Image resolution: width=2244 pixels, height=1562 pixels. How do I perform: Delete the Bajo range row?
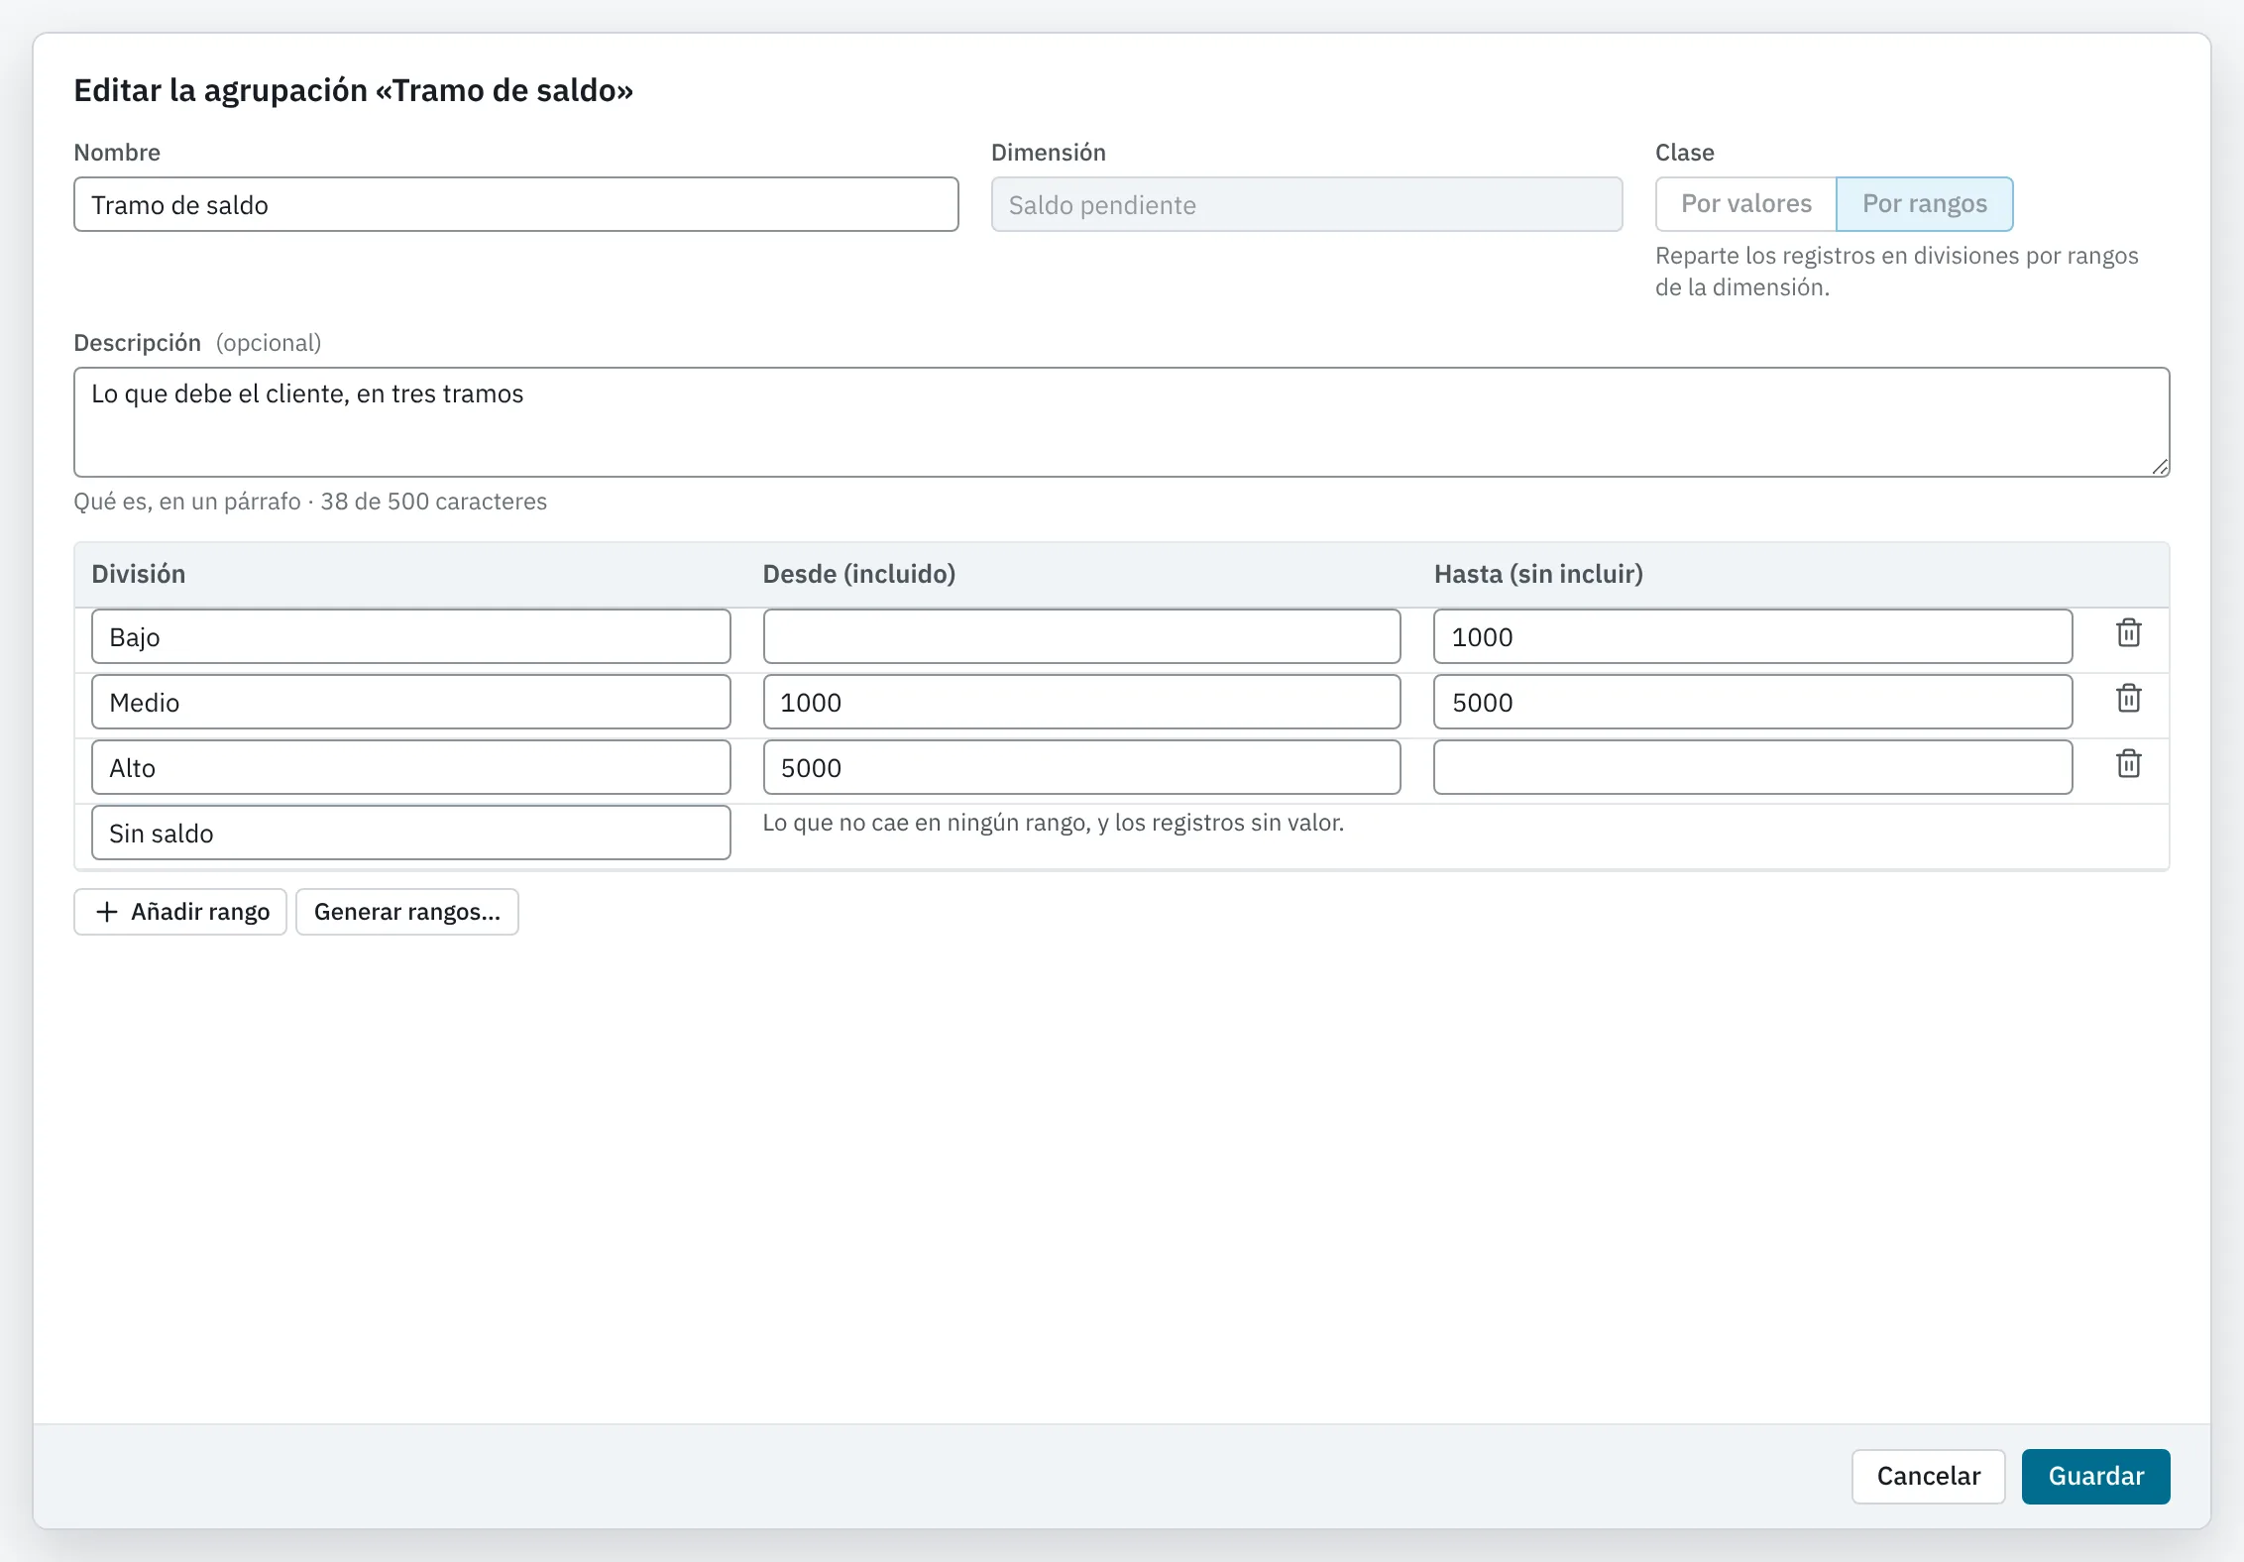coord(2128,634)
